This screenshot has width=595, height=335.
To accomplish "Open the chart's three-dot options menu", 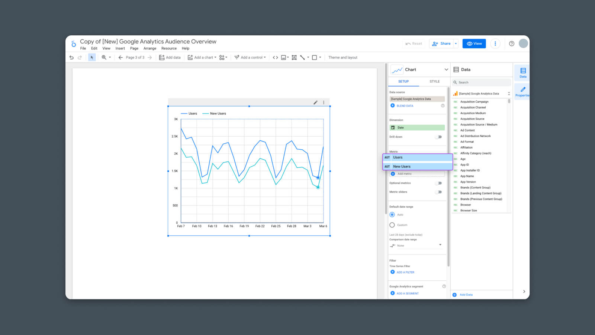I will point(324,102).
